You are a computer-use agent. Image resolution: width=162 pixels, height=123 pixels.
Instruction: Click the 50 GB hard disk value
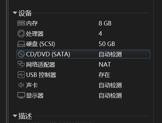(x=107, y=44)
